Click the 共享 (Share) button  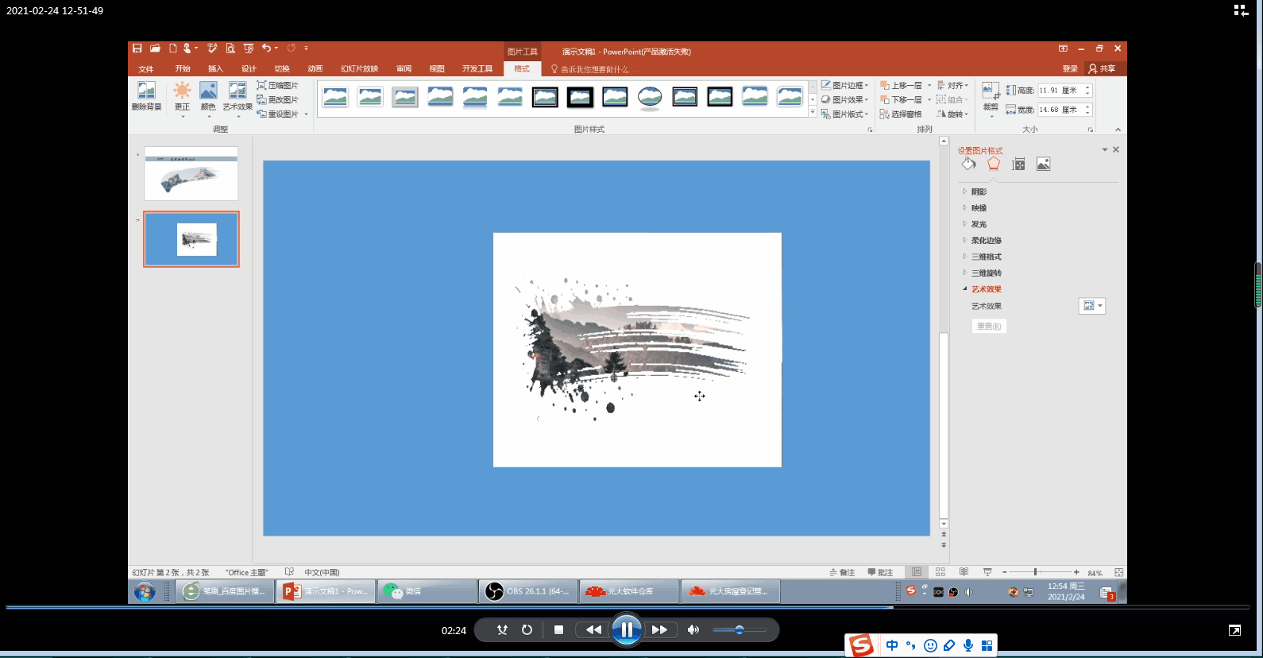(1103, 69)
